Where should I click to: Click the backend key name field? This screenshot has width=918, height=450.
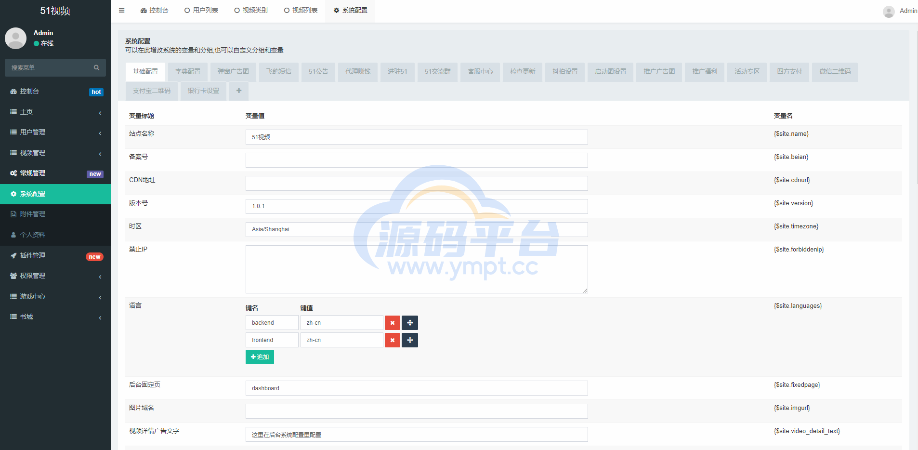pyautogui.click(x=272, y=323)
